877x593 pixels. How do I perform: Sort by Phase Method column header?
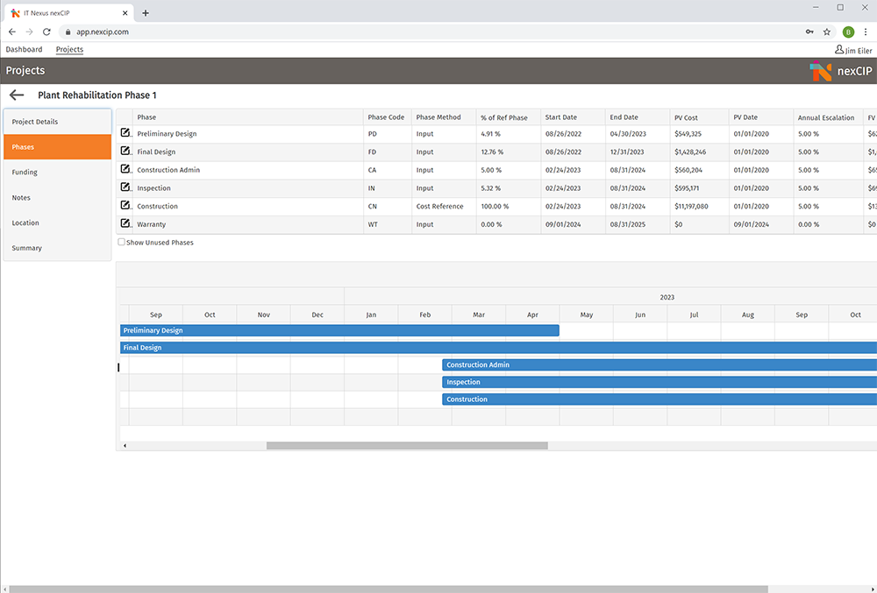point(444,117)
